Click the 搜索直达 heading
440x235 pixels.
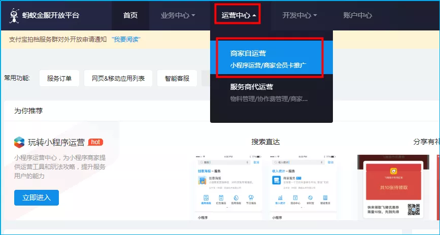coord(265,142)
